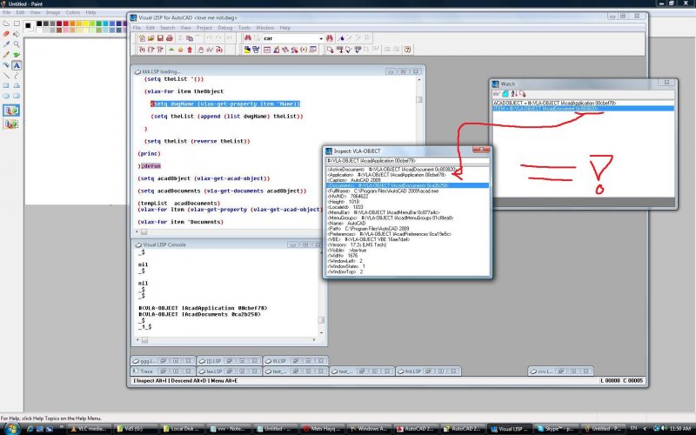The width and height of the screenshot is (696, 435).
Task: Click the Copy icon in Visual LISP toolbar
Action: pyautogui.click(x=190, y=38)
